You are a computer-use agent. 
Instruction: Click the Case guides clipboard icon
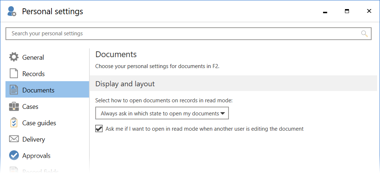click(x=14, y=122)
